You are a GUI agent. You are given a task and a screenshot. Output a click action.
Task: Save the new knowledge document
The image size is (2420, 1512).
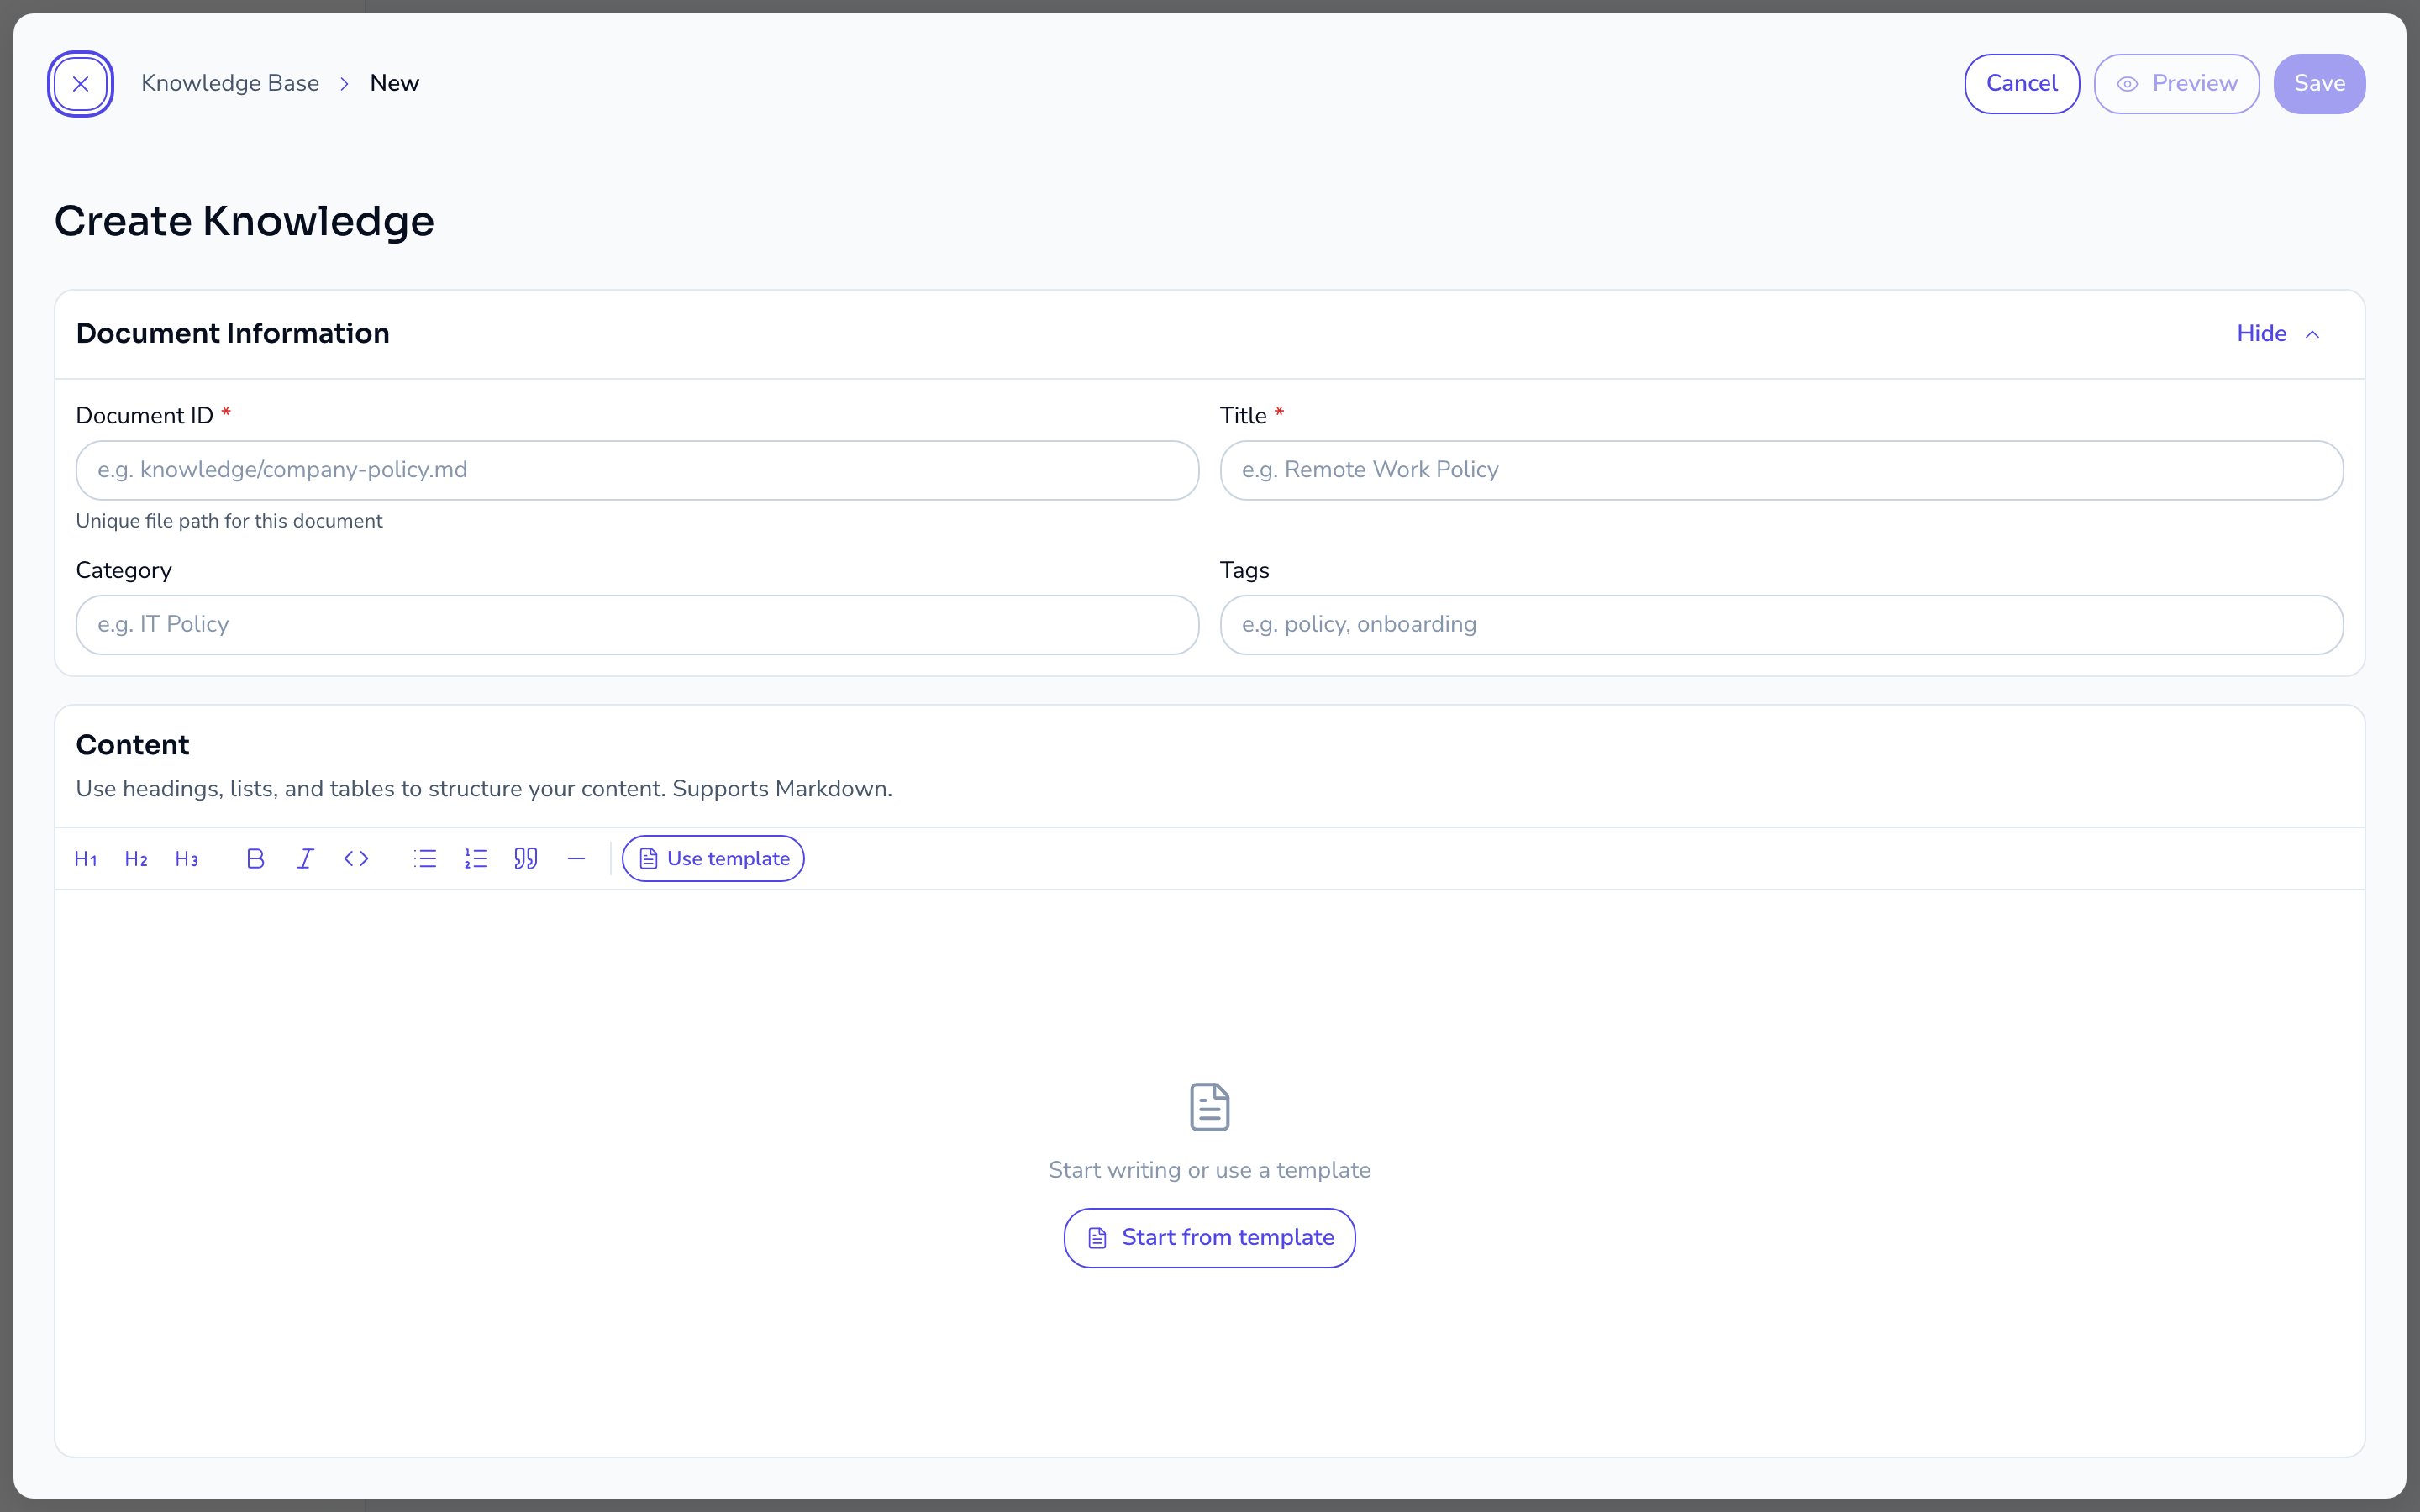[x=2319, y=84]
